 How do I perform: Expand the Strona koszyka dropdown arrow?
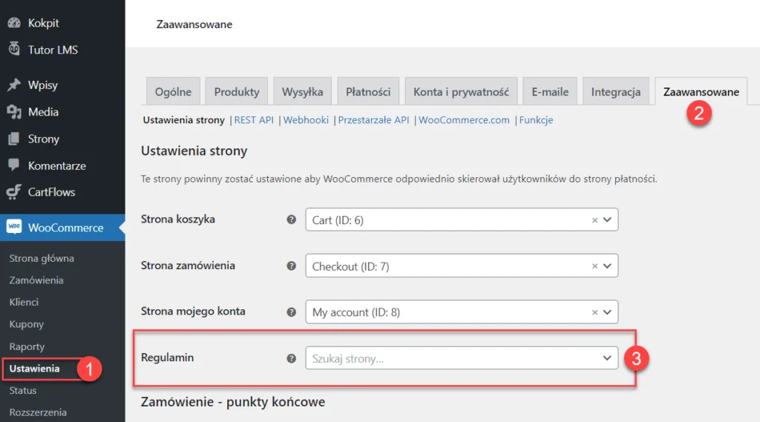(x=607, y=220)
